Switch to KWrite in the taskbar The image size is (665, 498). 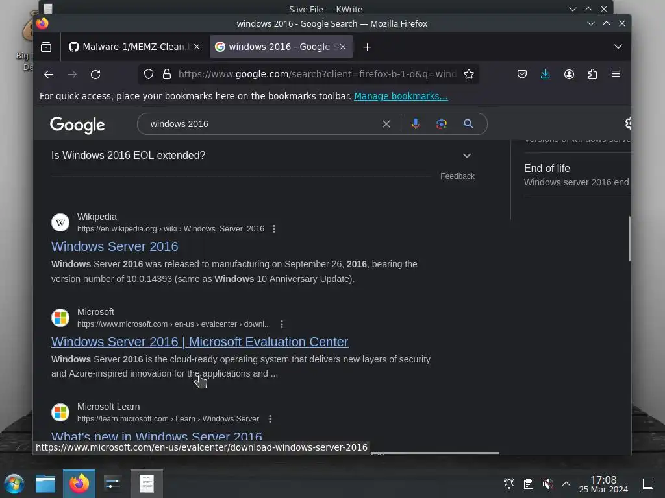(147, 484)
